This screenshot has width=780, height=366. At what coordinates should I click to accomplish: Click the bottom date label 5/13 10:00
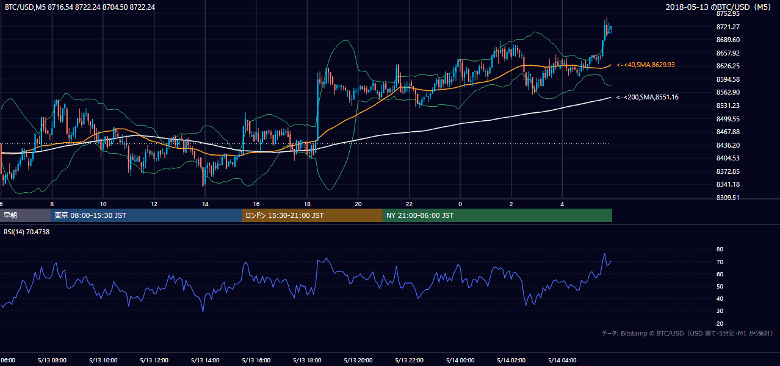(x=103, y=360)
